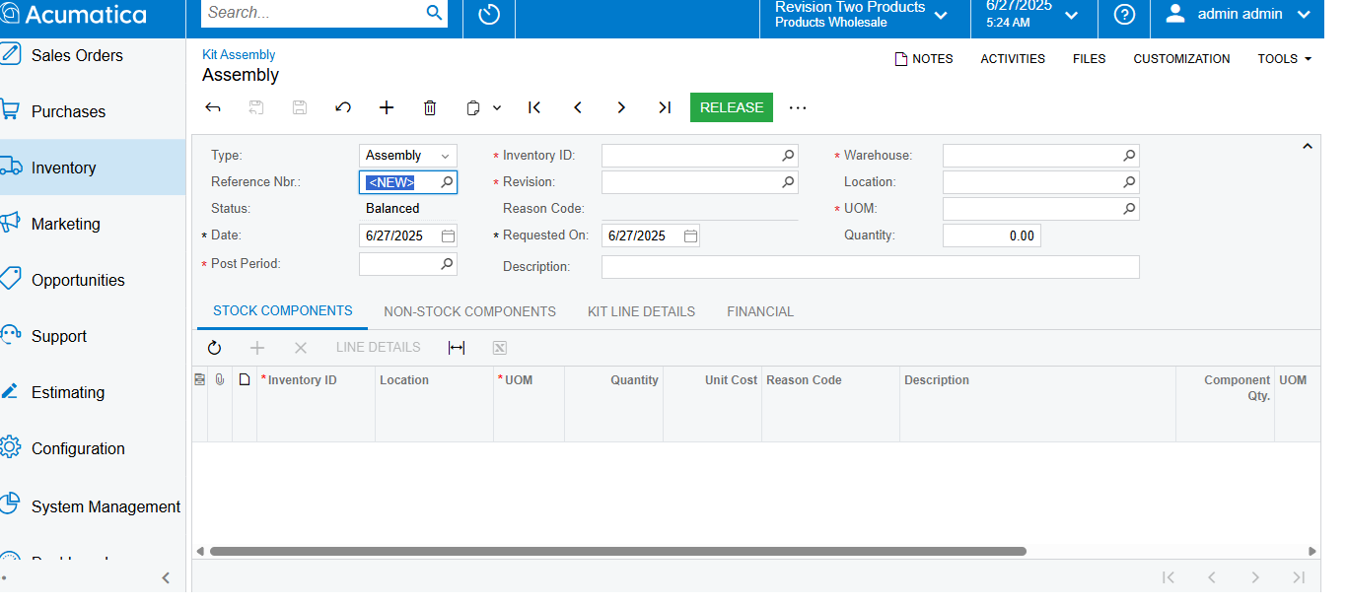Add a new record with the plus icon
Image resolution: width=1346 pixels, height=605 pixels.
(x=387, y=107)
